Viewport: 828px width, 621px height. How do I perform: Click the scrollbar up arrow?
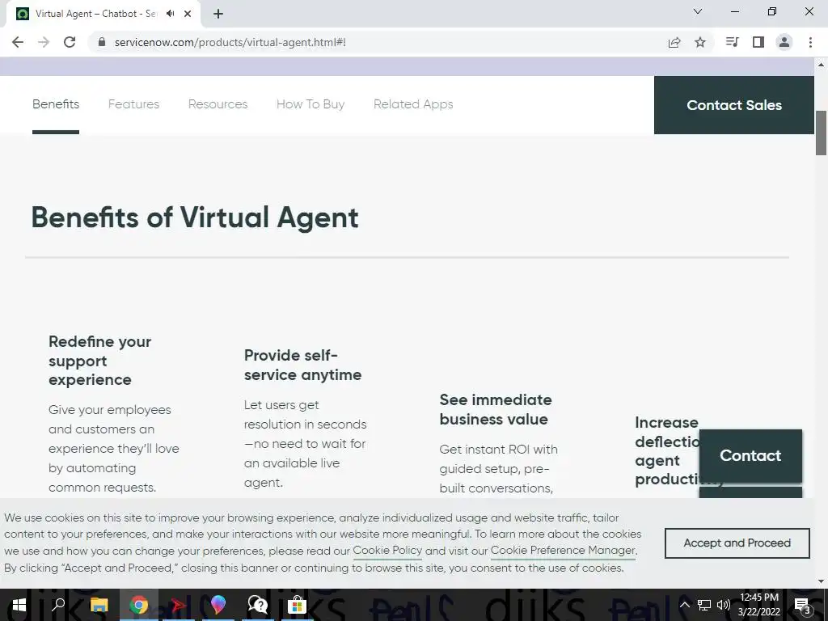821,65
